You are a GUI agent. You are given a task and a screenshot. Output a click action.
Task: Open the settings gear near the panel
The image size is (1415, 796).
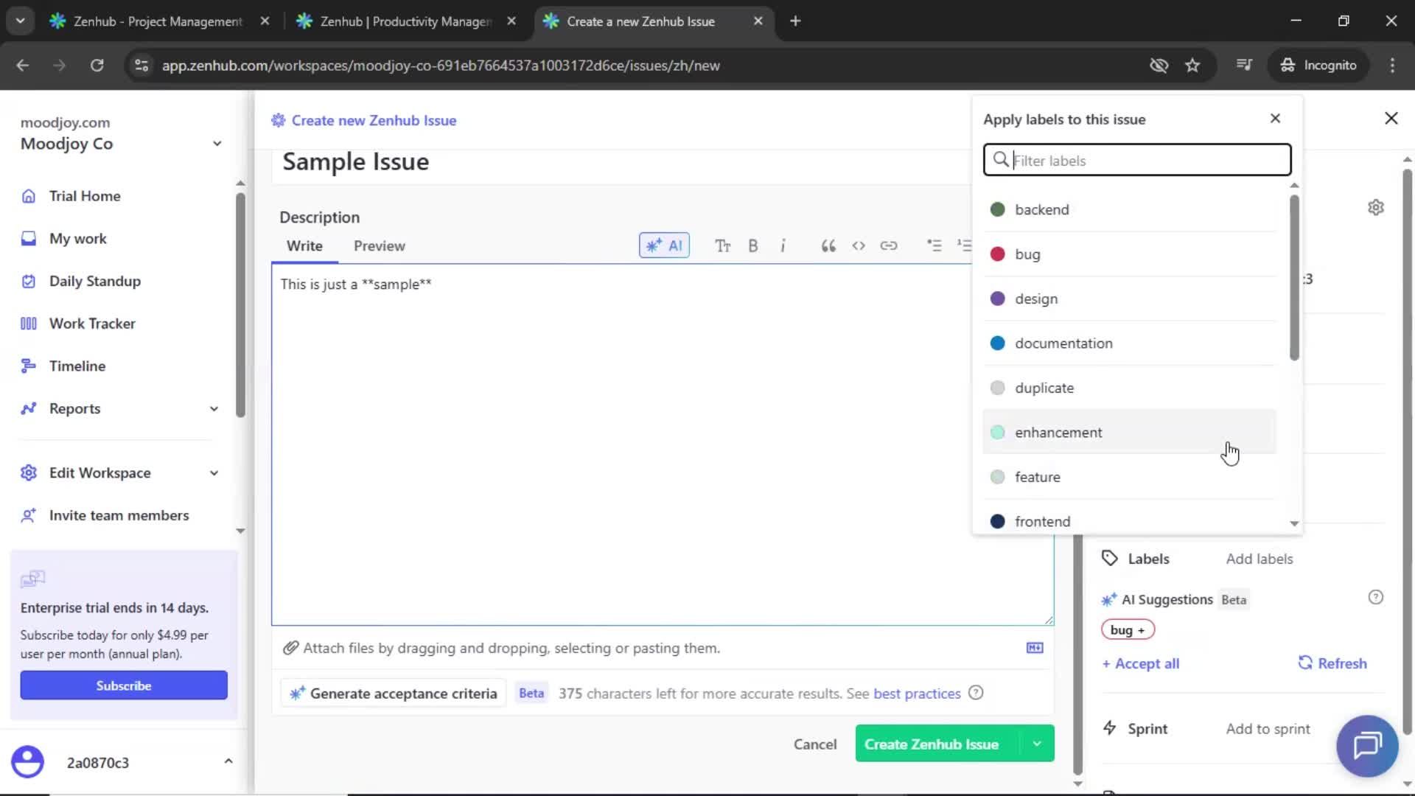click(x=1376, y=207)
